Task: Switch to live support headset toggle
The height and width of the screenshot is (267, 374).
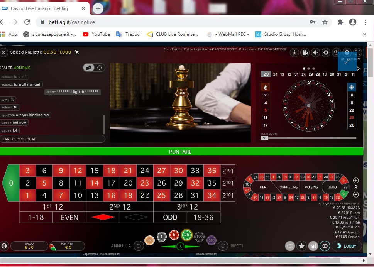Action: 100,68
